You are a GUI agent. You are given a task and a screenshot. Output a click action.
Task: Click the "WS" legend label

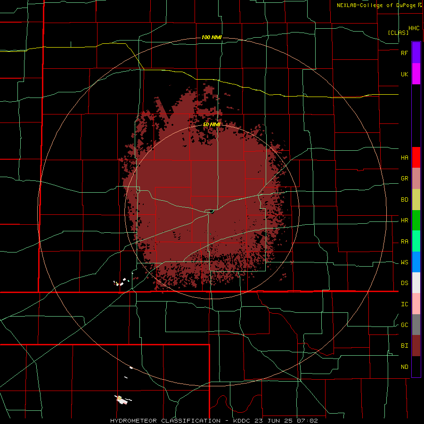404,262
